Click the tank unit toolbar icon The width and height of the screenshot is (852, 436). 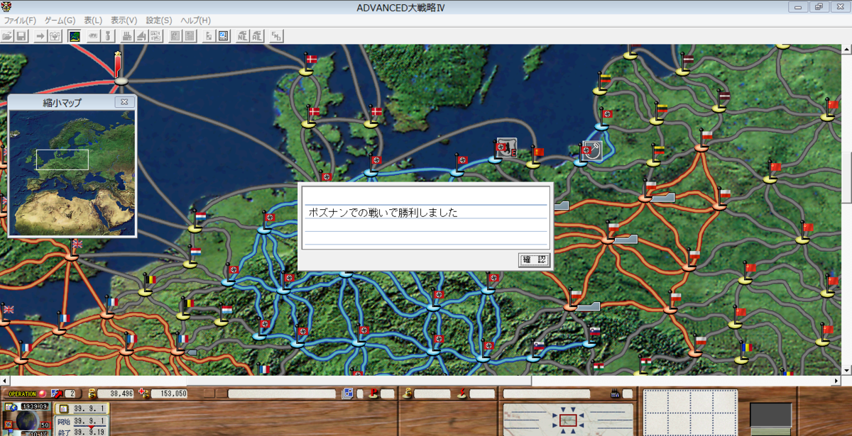pos(93,35)
